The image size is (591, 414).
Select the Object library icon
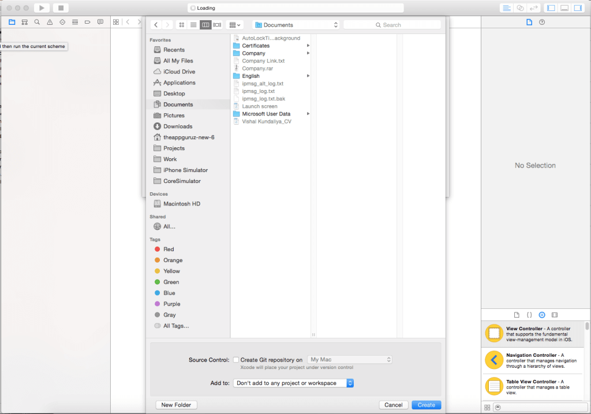(542, 315)
